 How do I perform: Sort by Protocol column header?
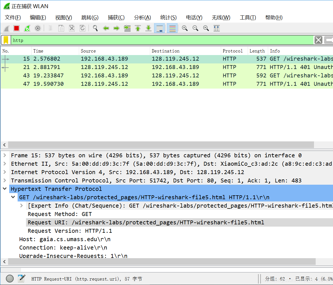click(235, 51)
